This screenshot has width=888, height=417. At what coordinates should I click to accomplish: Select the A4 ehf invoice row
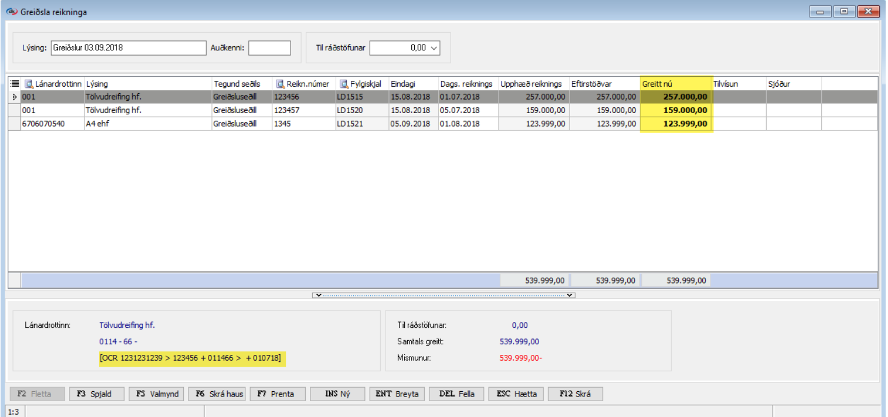(x=146, y=124)
